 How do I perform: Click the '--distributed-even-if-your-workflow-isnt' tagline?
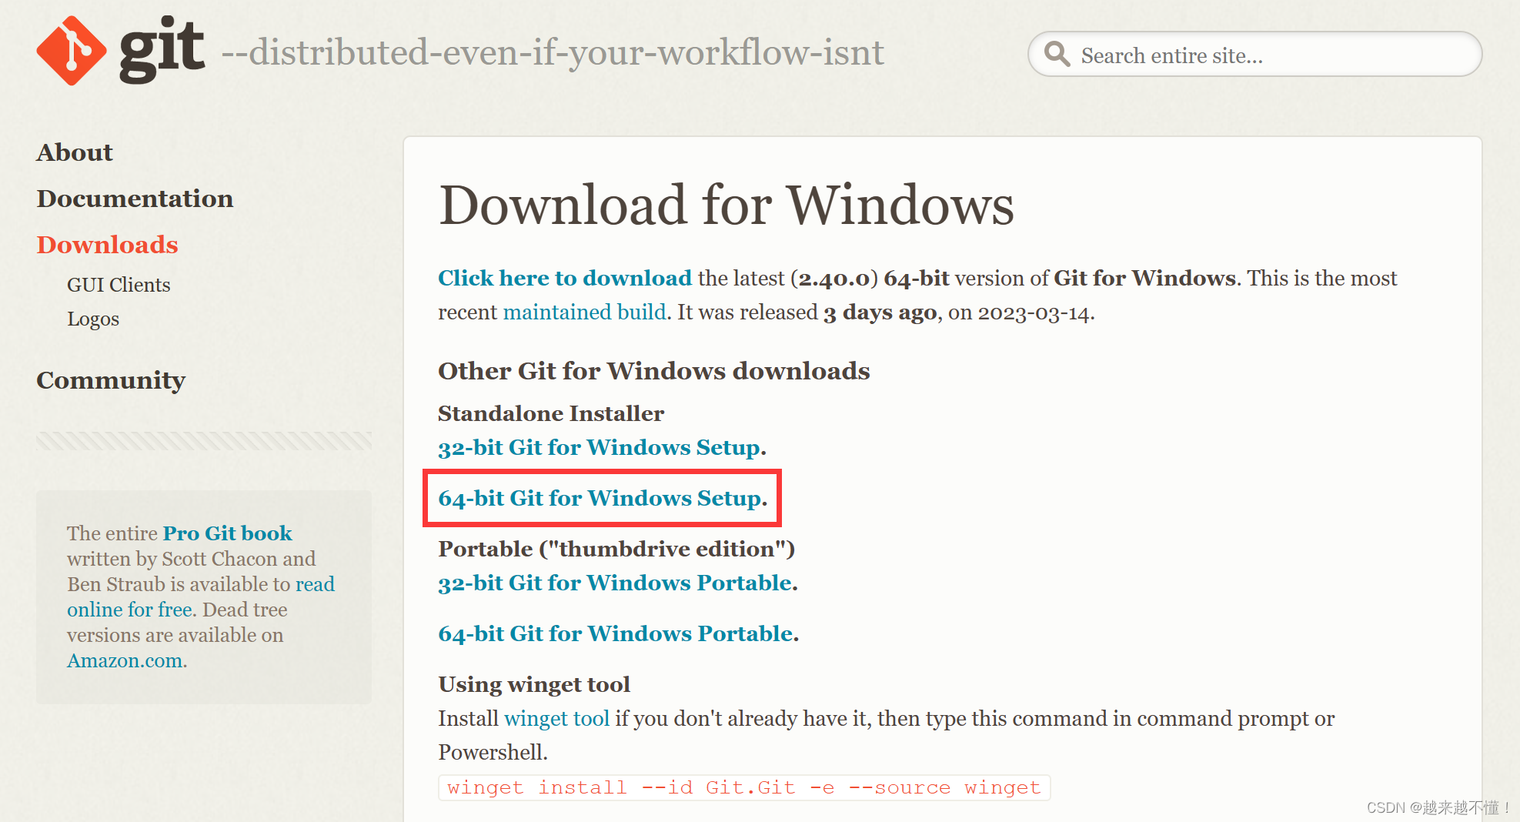point(553,52)
